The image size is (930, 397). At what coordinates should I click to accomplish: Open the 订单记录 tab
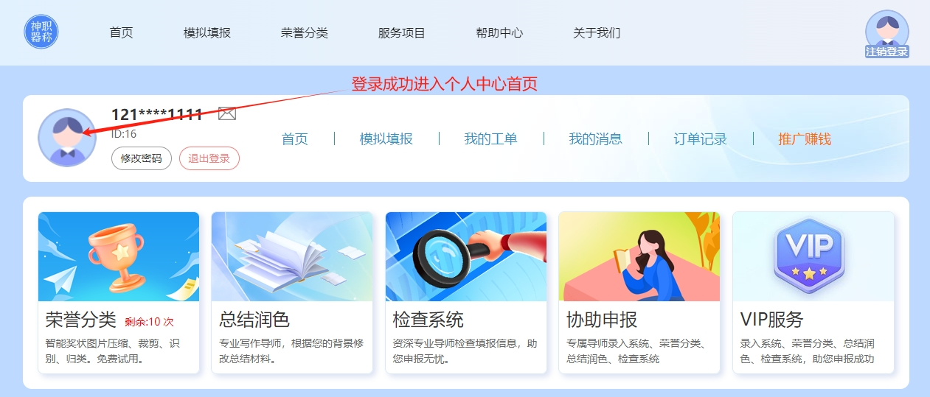point(701,138)
